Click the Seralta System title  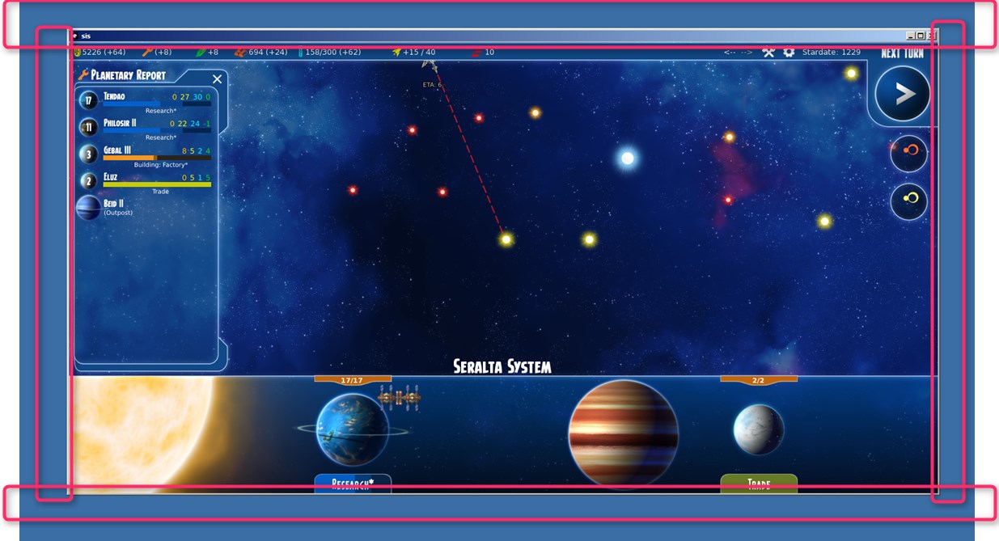(502, 366)
